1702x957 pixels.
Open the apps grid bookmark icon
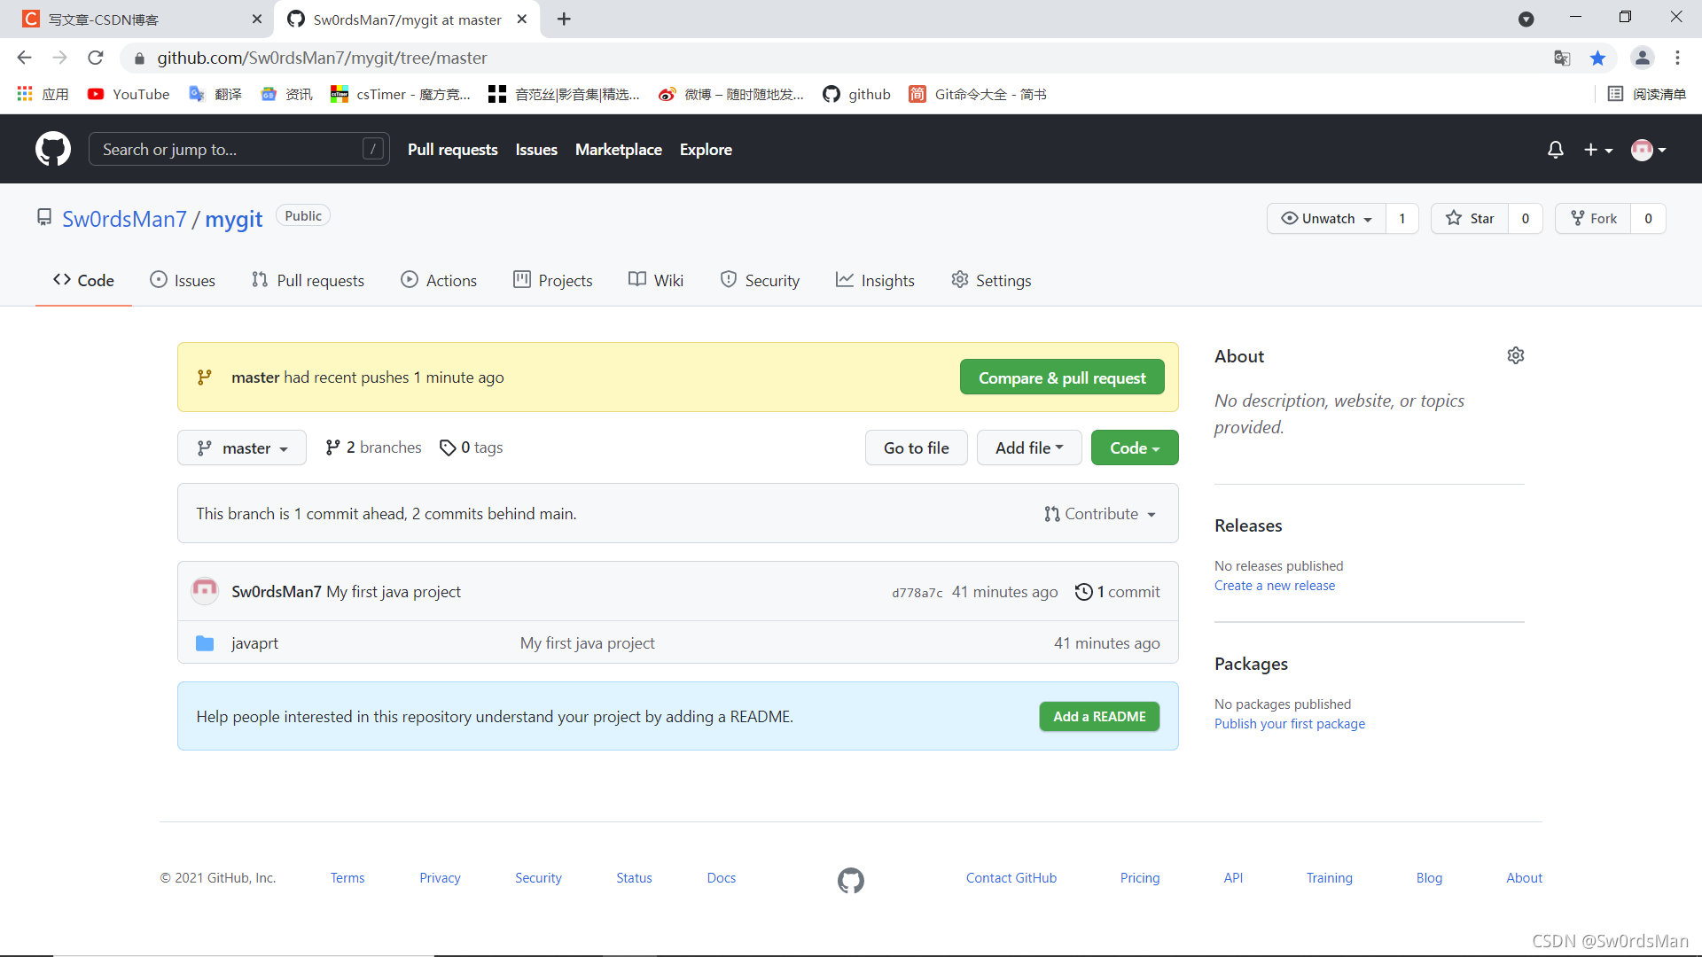pyautogui.click(x=25, y=94)
